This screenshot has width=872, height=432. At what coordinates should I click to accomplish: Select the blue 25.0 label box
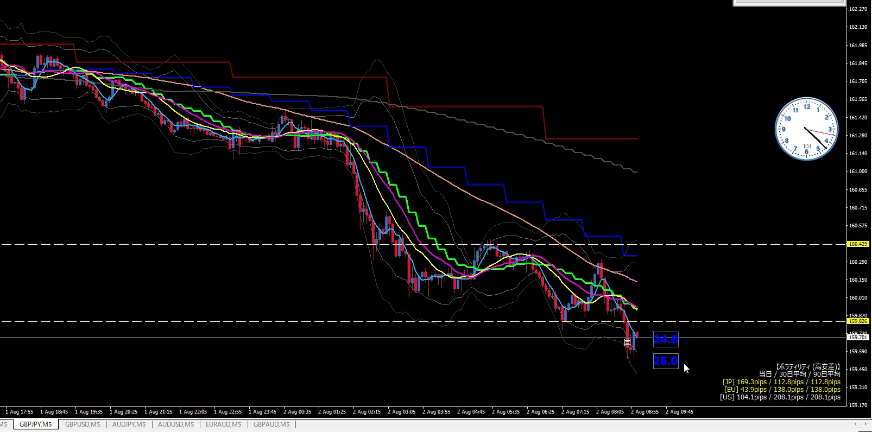pos(665,361)
